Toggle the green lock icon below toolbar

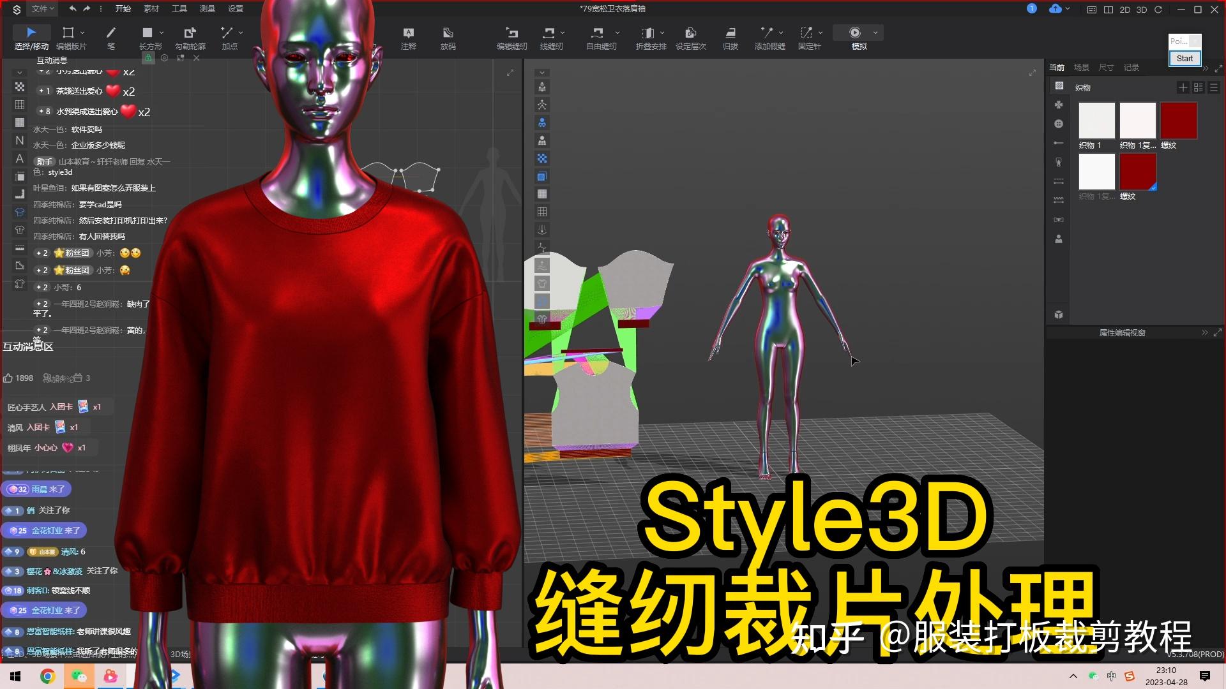click(x=148, y=58)
